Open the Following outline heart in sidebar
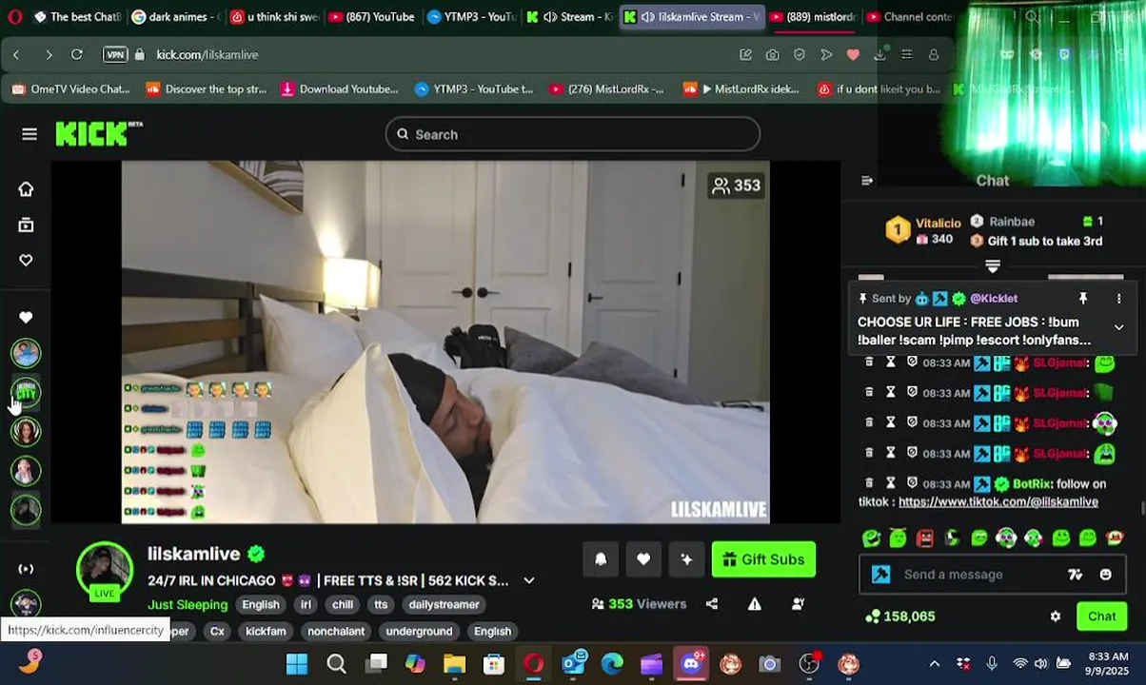The image size is (1146, 685). tap(26, 260)
